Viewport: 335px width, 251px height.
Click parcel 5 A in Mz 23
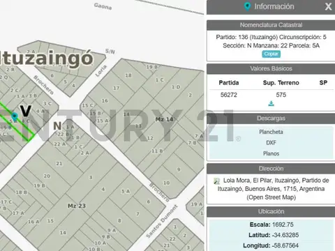coord(126,192)
